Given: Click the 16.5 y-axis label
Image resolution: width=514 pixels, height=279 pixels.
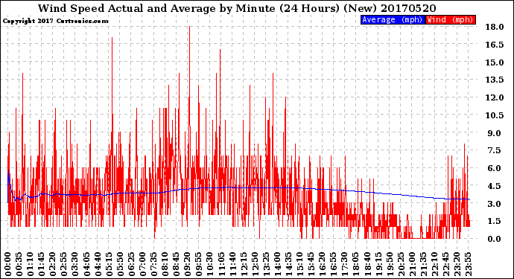Looking at the screenshot, I should (x=495, y=45).
